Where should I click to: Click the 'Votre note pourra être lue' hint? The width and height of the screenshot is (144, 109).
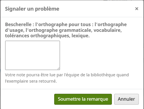click(67, 78)
